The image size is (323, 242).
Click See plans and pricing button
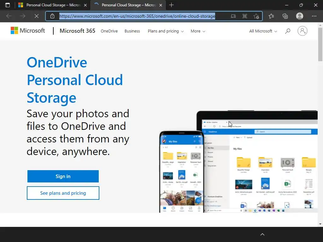[63, 193]
